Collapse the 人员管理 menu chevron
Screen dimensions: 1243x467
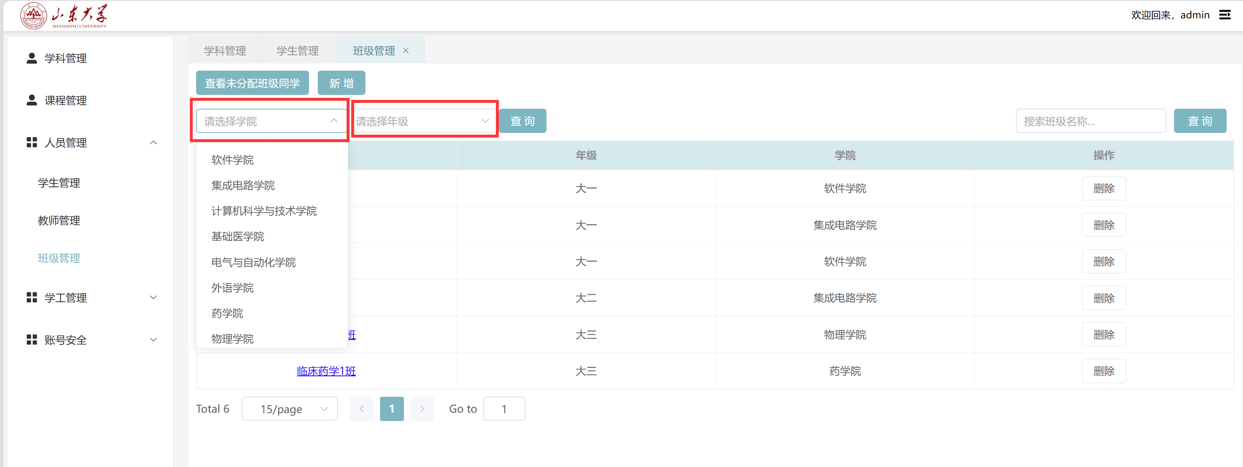(x=153, y=142)
